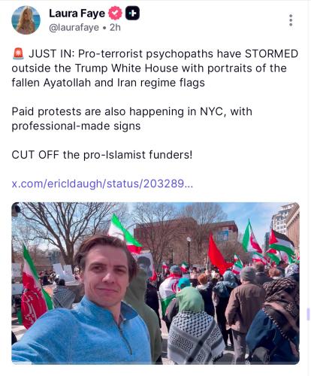Click the black plus subscriber badge
The image size is (311, 376).
pos(132,13)
